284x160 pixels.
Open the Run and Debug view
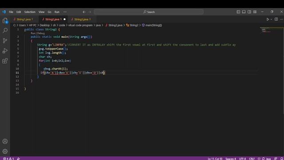(5, 51)
